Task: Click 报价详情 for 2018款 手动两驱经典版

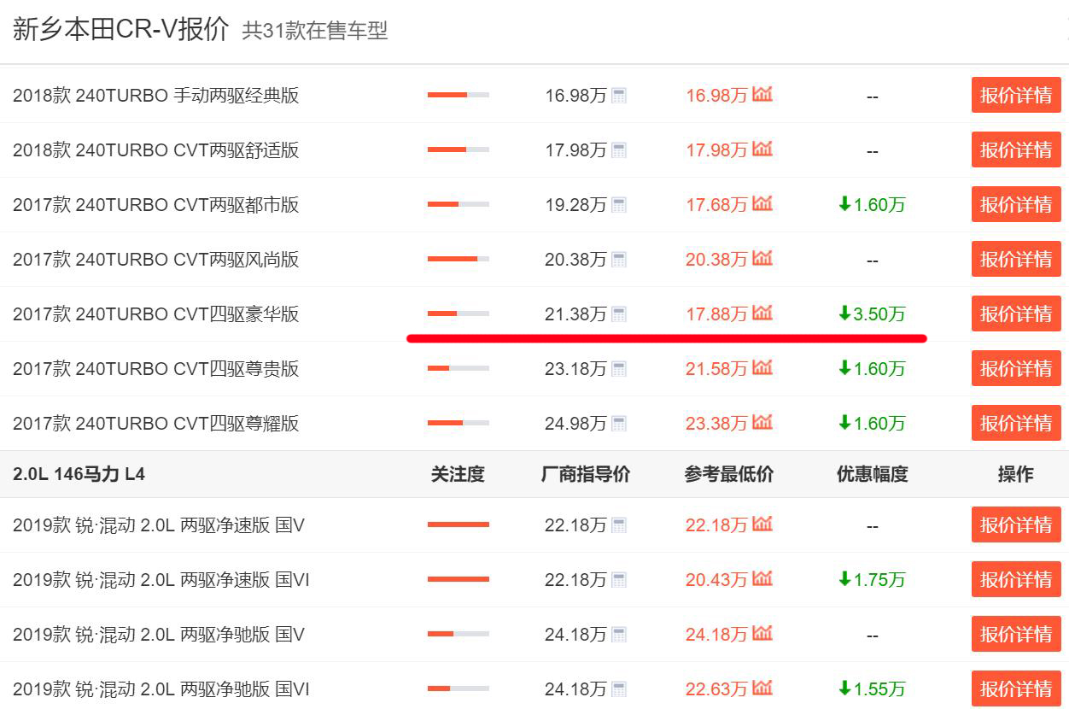Action: [x=1016, y=95]
